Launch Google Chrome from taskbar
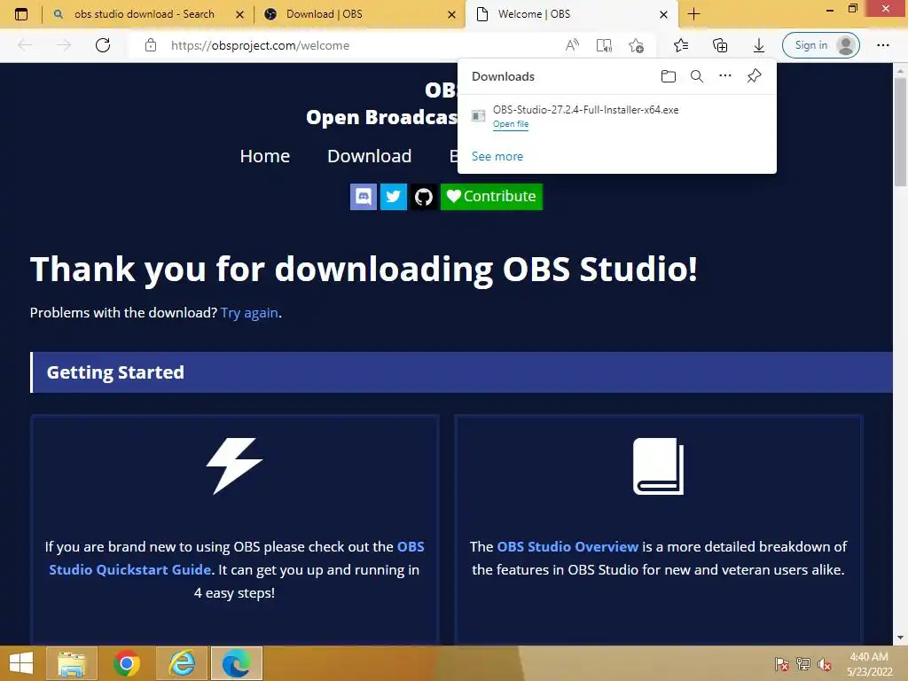Viewport: 908px width, 681px height. [x=126, y=663]
